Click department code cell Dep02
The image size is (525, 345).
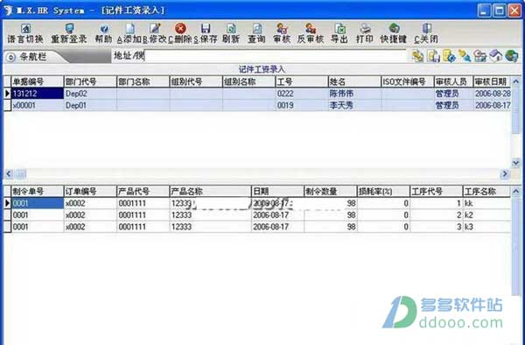90,94
